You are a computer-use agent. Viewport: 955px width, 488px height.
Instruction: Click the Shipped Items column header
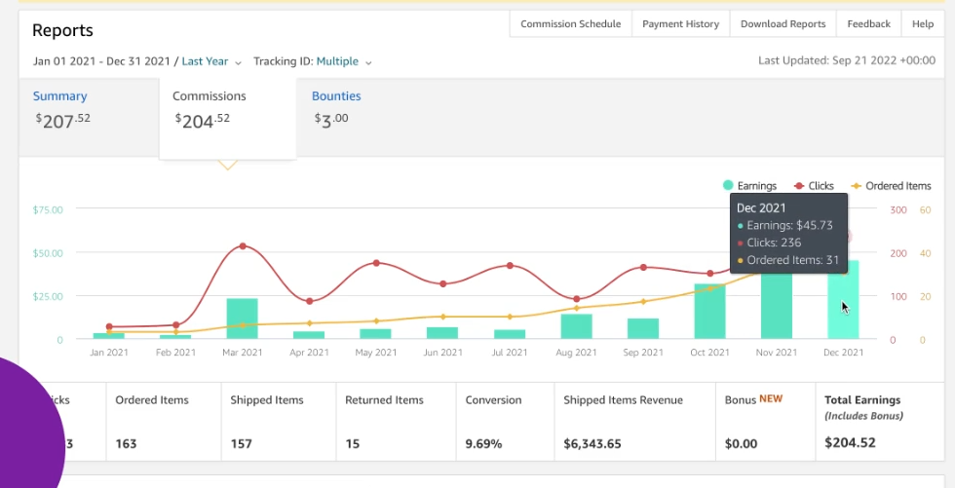point(267,400)
